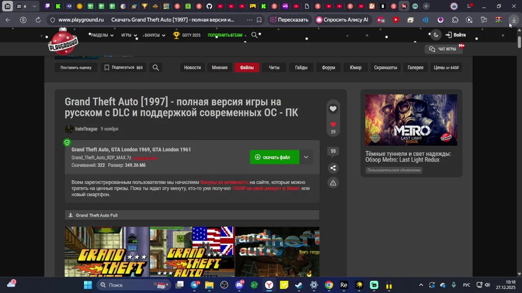The width and height of the screenshot is (522, 293).
Task: Open the Читы tab
Action: (274, 68)
